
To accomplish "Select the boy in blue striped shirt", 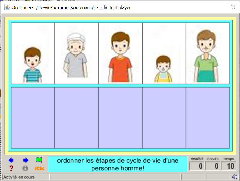I will click(33, 53).
